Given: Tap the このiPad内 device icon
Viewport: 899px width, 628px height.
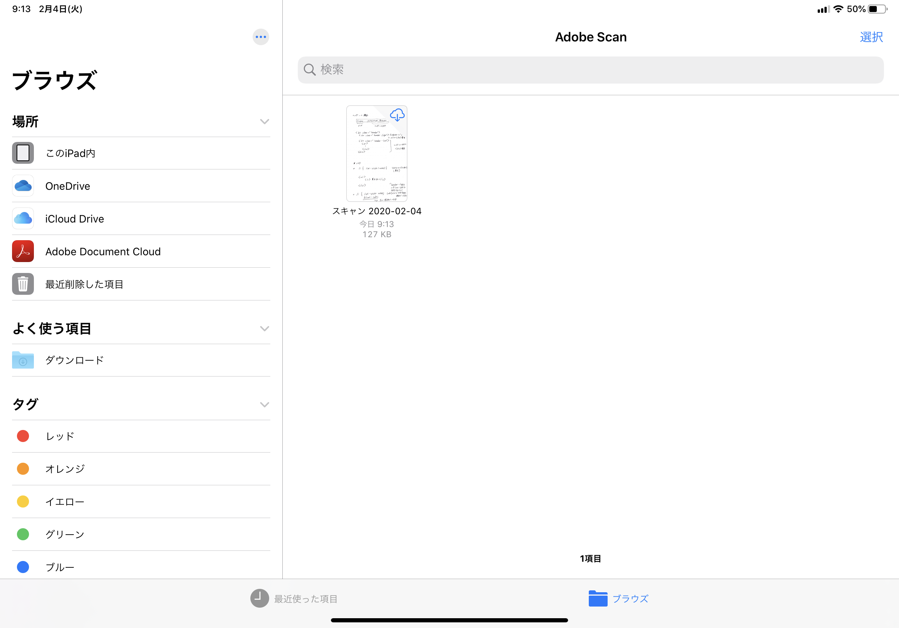Looking at the screenshot, I should (x=23, y=153).
